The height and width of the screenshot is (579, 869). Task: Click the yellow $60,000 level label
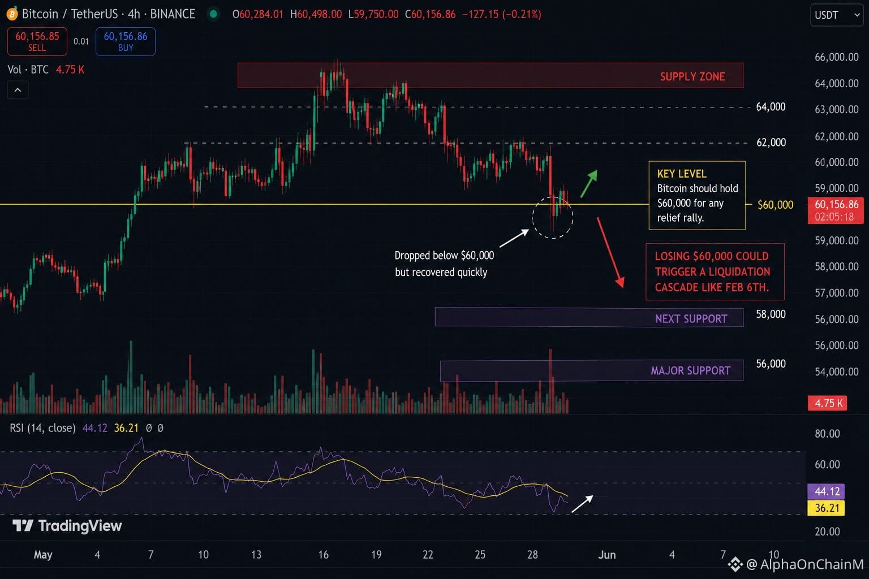[776, 205]
